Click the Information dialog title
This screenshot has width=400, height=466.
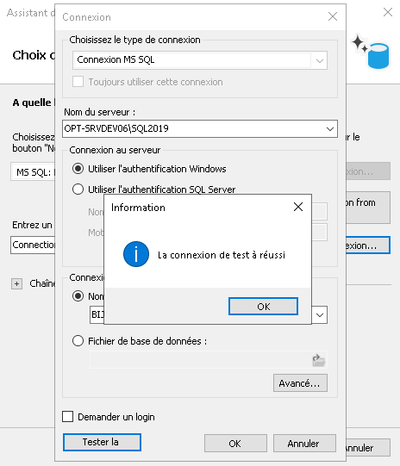pyautogui.click(x=138, y=208)
